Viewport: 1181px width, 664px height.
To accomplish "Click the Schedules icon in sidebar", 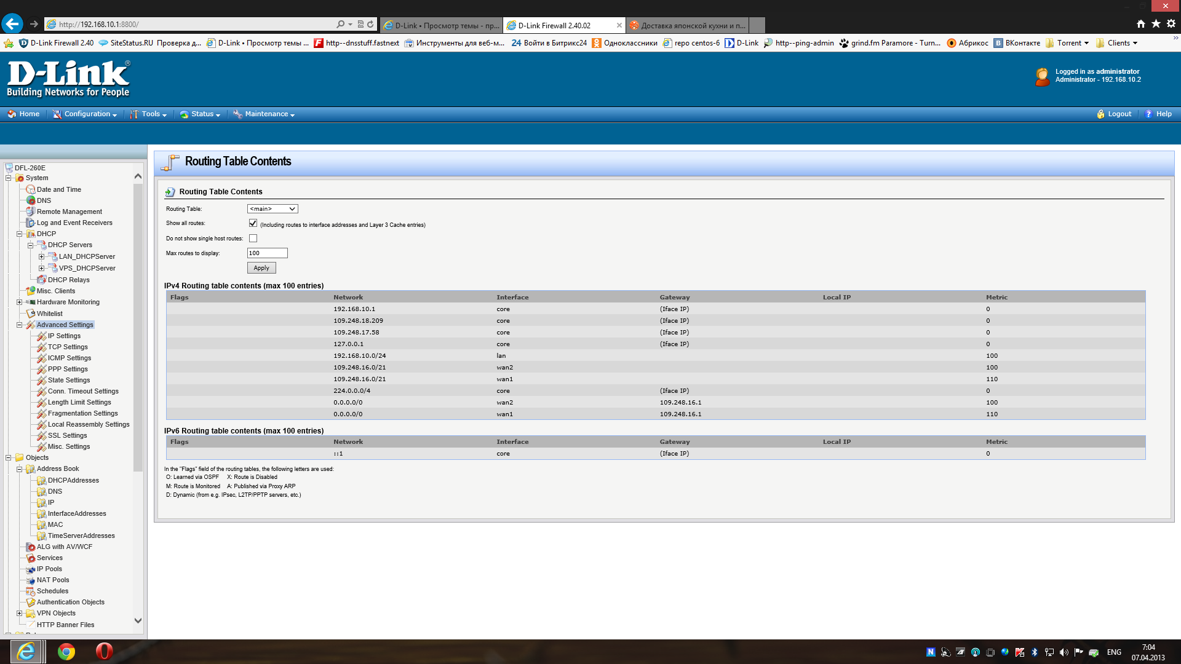I will click(x=31, y=591).
